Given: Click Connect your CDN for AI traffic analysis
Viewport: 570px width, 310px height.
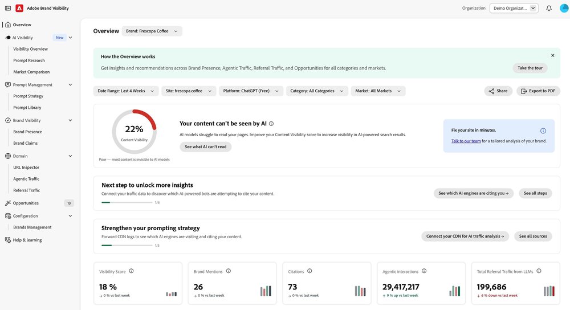Looking at the screenshot, I should click(465, 236).
